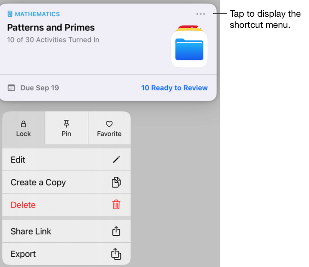Viewport: 309px width, 267px height.
Task: Toggle Pin for this assignment
Action: 66,128
